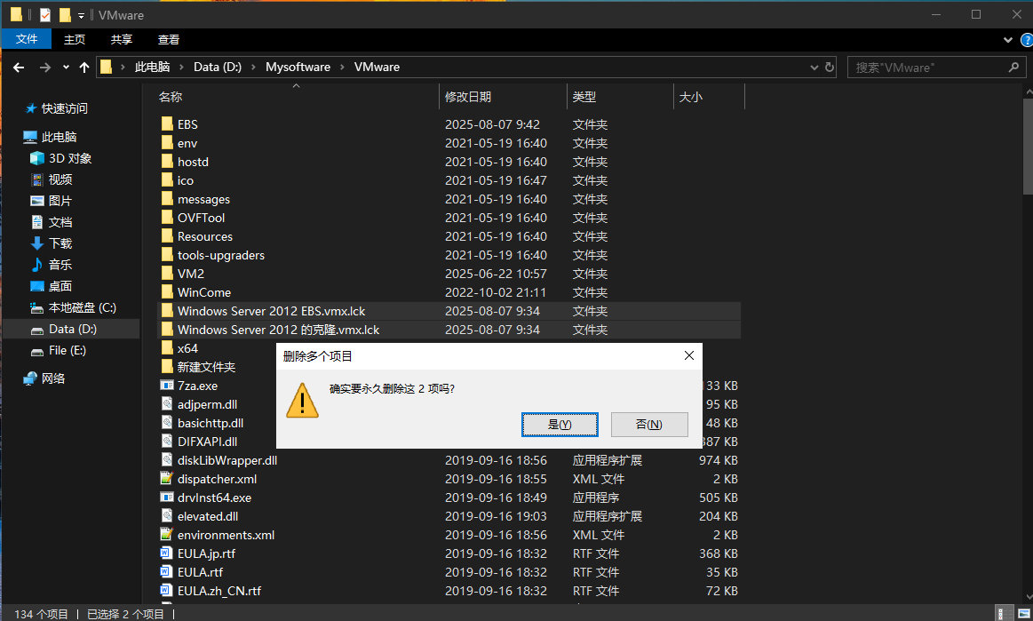Click the search VMware input field
Viewport: 1033px width, 621px height.
(927, 68)
